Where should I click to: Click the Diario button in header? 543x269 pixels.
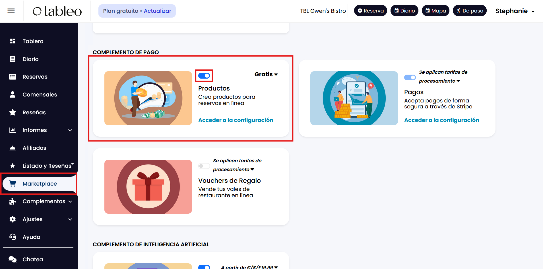[x=404, y=11]
